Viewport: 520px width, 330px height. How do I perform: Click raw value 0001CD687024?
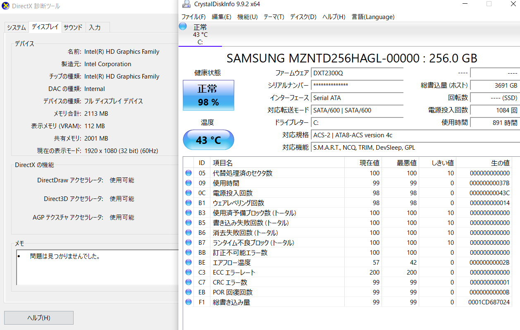click(x=489, y=302)
